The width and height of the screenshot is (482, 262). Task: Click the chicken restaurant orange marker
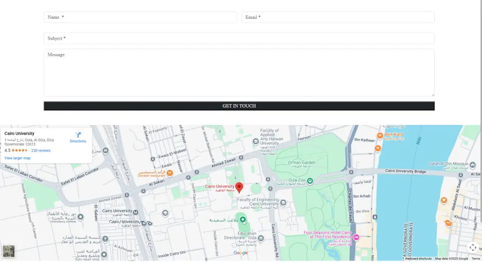[x=169, y=173]
